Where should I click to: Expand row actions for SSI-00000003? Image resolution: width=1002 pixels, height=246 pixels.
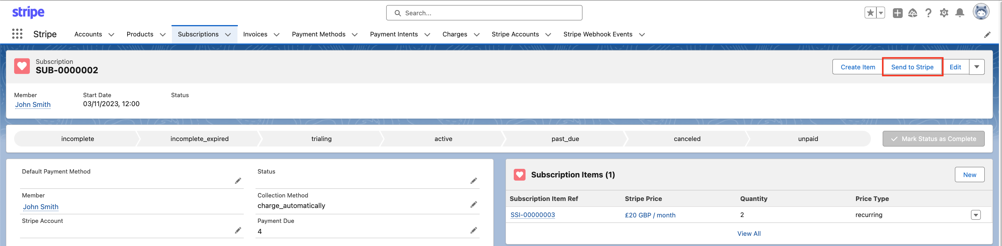(976, 215)
